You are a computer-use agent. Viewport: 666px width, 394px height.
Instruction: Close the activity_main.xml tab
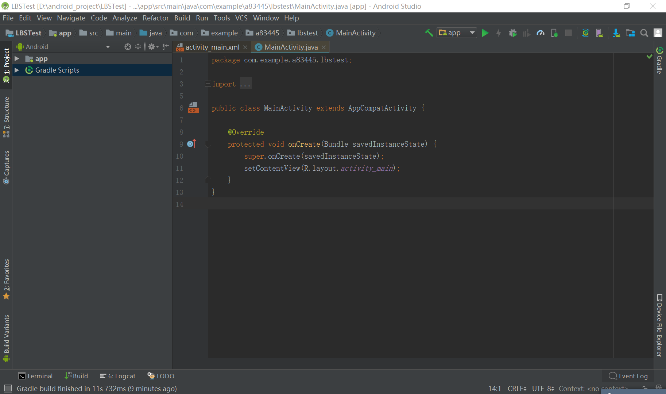tap(245, 47)
